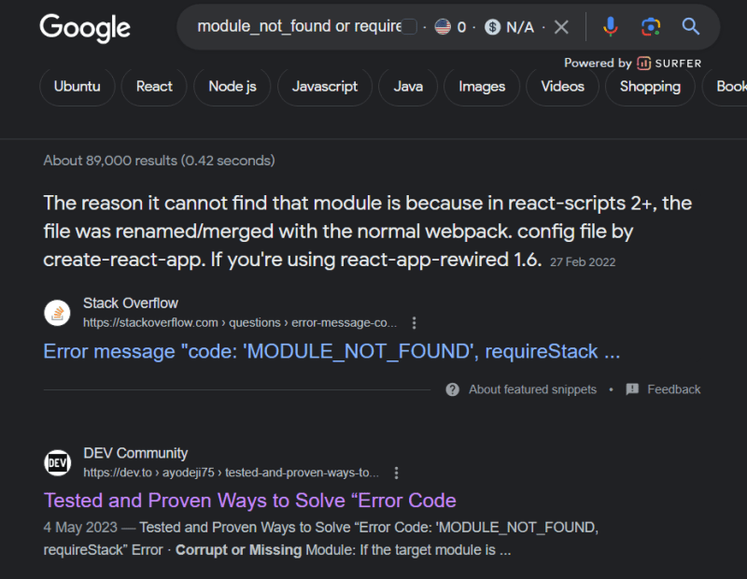Switch to the Shopping tab
The height and width of the screenshot is (579, 747).
coord(650,87)
